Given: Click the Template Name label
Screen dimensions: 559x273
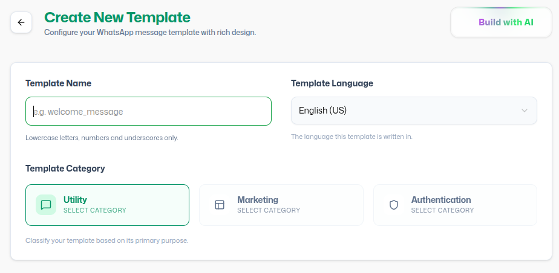Looking at the screenshot, I should [59, 83].
